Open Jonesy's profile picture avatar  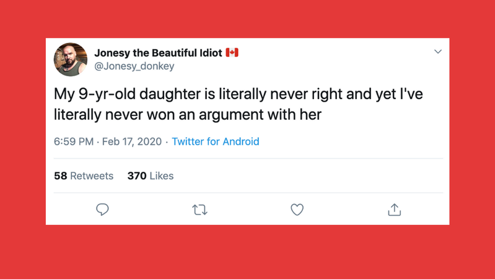click(71, 60)
